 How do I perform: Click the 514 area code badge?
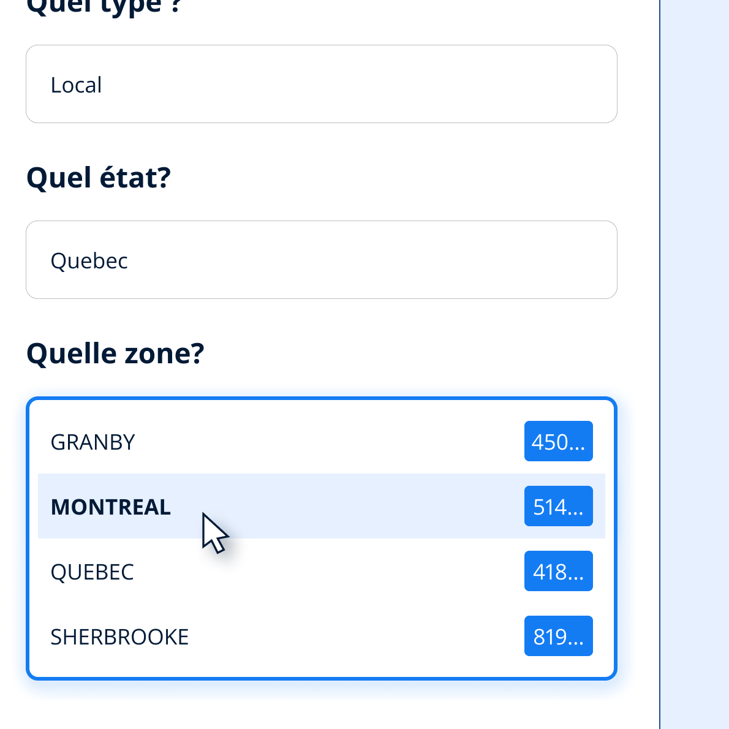pyautogui.click(x=558, y=506)
